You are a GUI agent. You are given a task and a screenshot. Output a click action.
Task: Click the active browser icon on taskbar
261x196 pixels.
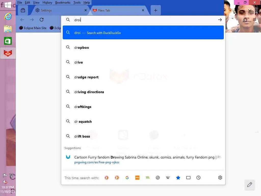tap(8, 53)
